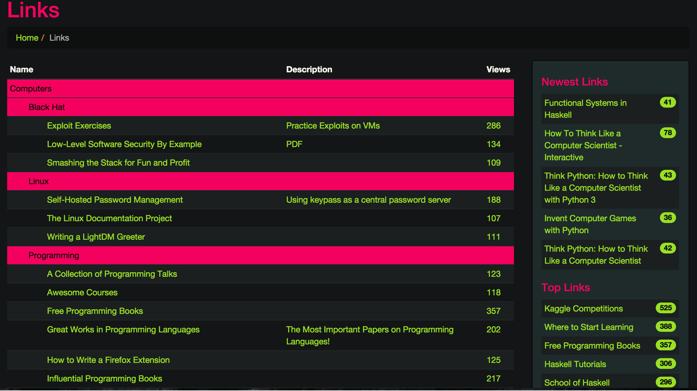The height and width of the screenshot is (391, 697).
Task: Click Smashing the Stack for Fun and Profit
Action: (x=118, y=163)
